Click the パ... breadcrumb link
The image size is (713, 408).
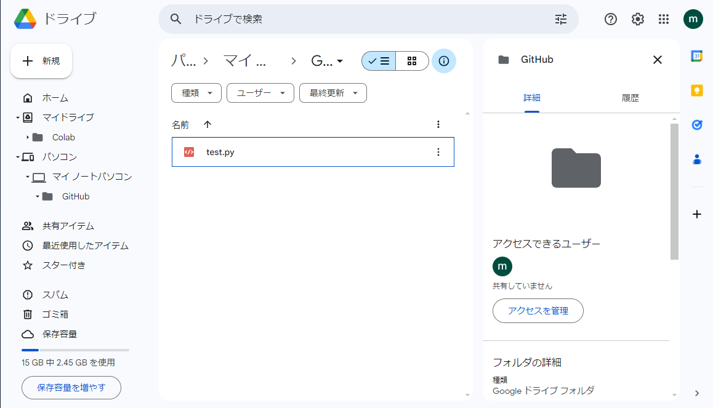[183, 61]
